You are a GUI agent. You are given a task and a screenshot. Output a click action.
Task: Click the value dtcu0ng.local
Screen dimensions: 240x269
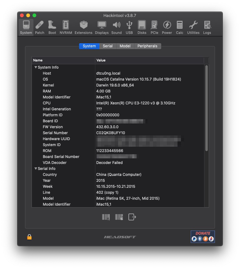pyautogui.click(x=108, y=73)
